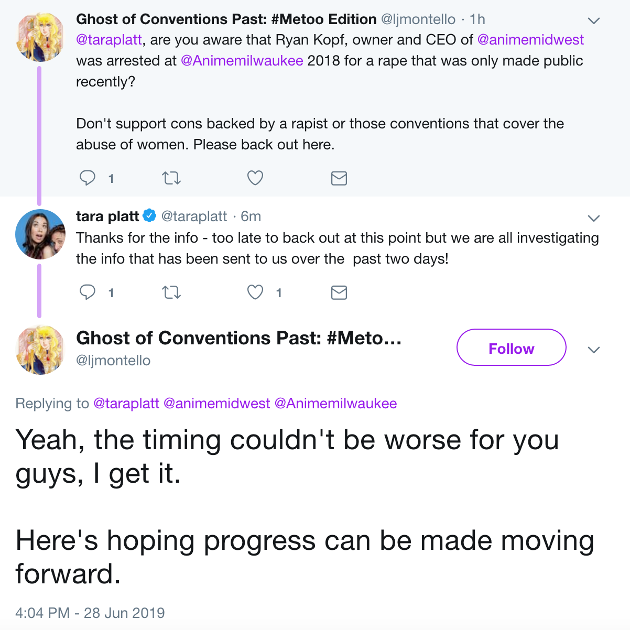Like the first tweet mentioning @taraplatt
The height and width of the screenshot is (630, 630).
tap(255, 178)
